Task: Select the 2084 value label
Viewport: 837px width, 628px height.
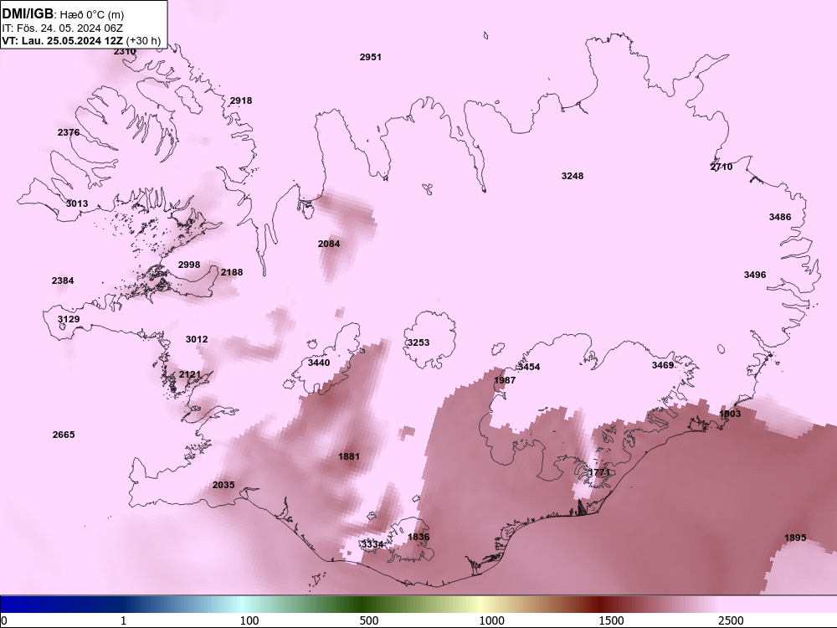Action: tap(329, 244)
